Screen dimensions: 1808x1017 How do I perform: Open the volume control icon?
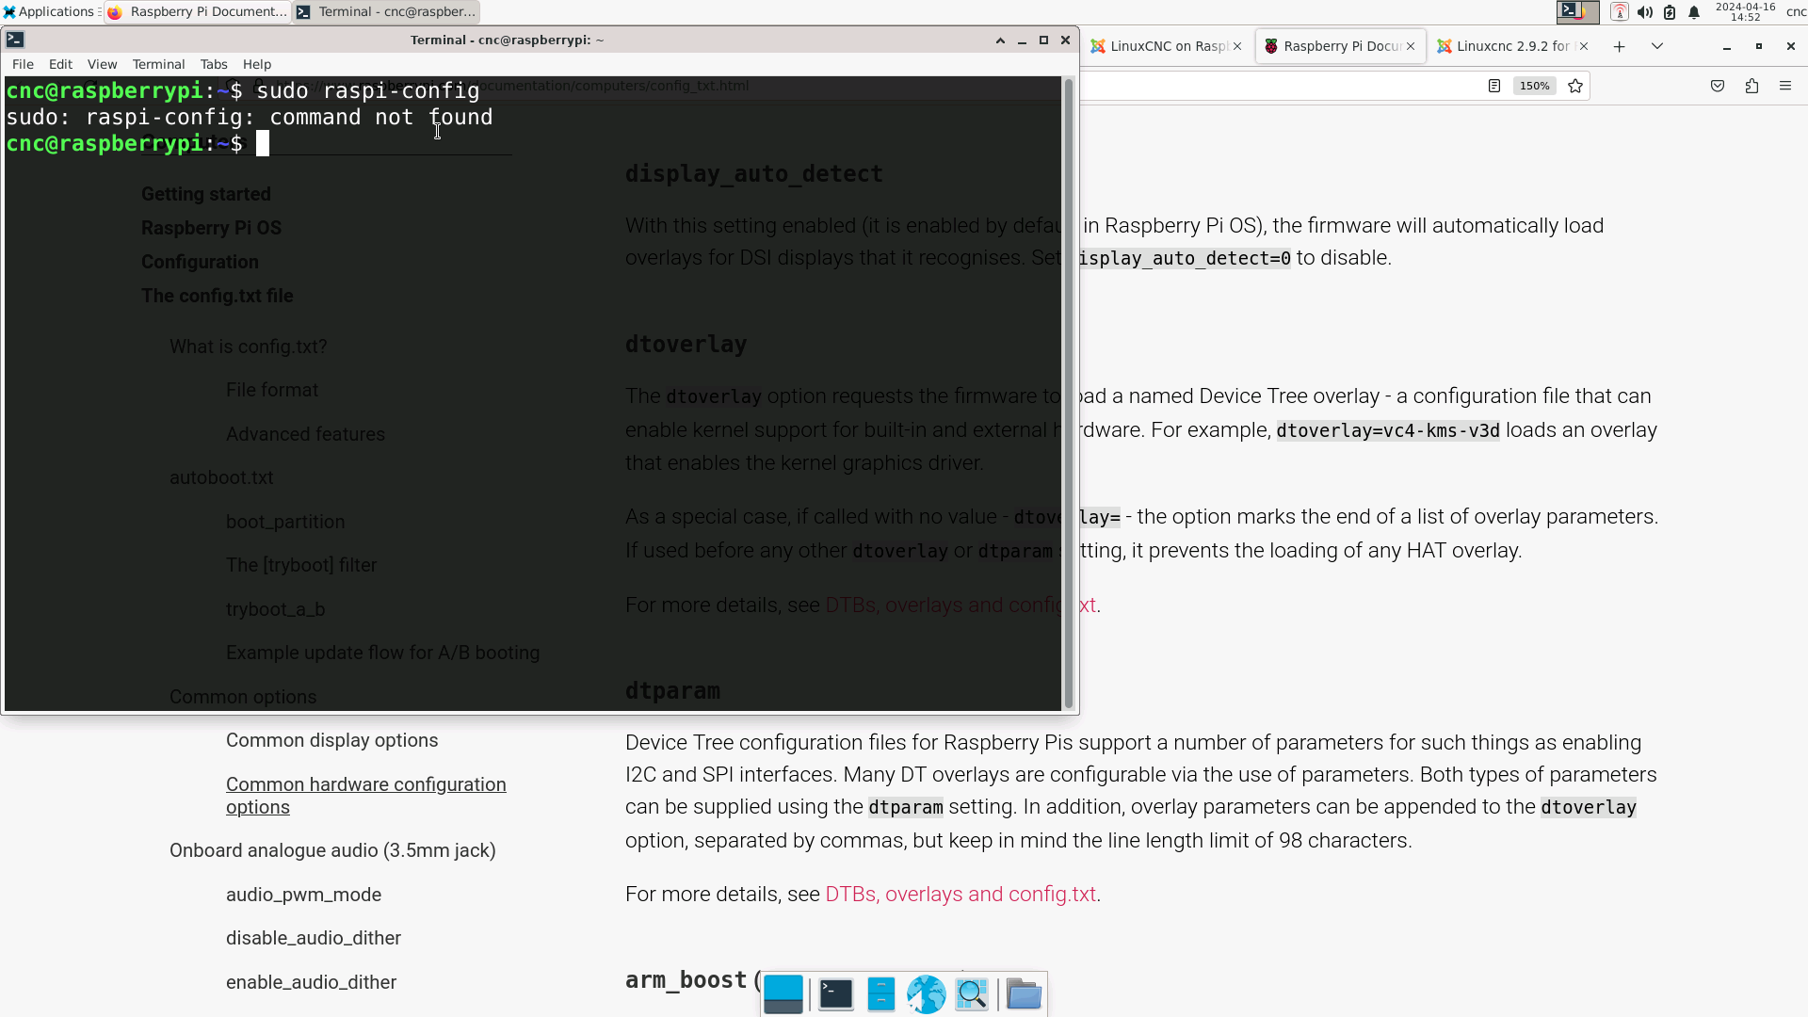click(x=1645, y=12)
